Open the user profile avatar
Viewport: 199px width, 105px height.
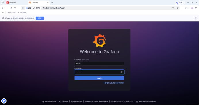click(192, 8)
